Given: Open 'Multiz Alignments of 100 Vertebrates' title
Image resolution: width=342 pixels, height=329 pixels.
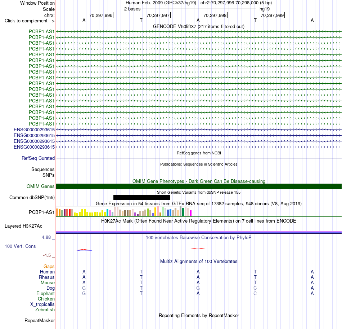Looking at the screenshot, I should point(199,261).
